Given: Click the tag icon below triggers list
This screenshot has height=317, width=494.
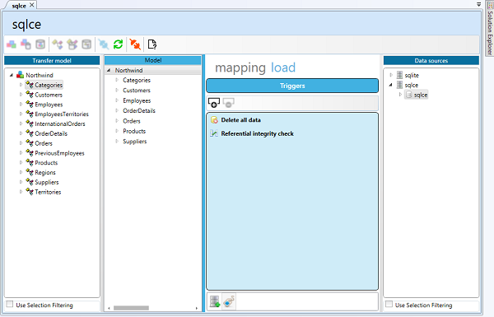Looking at the screenshot, I should 229,301.
